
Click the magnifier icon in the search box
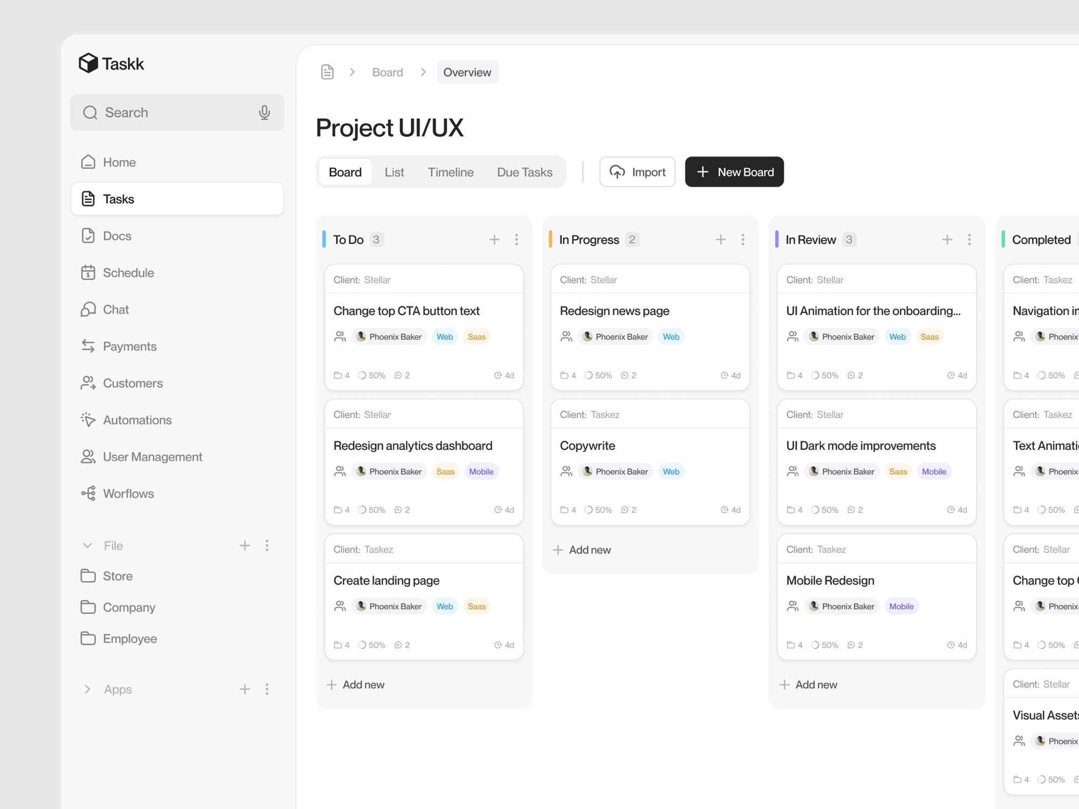tap(90, 112)
